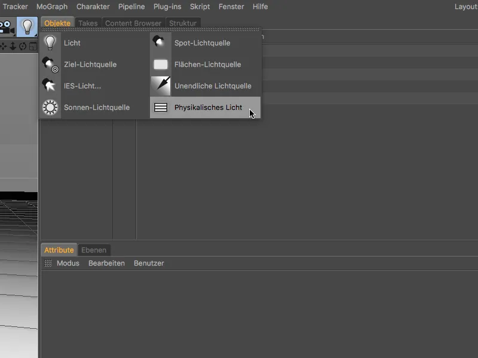
Task: Toggle the active light bulb toolbar button
Action: tap(27, 27)
